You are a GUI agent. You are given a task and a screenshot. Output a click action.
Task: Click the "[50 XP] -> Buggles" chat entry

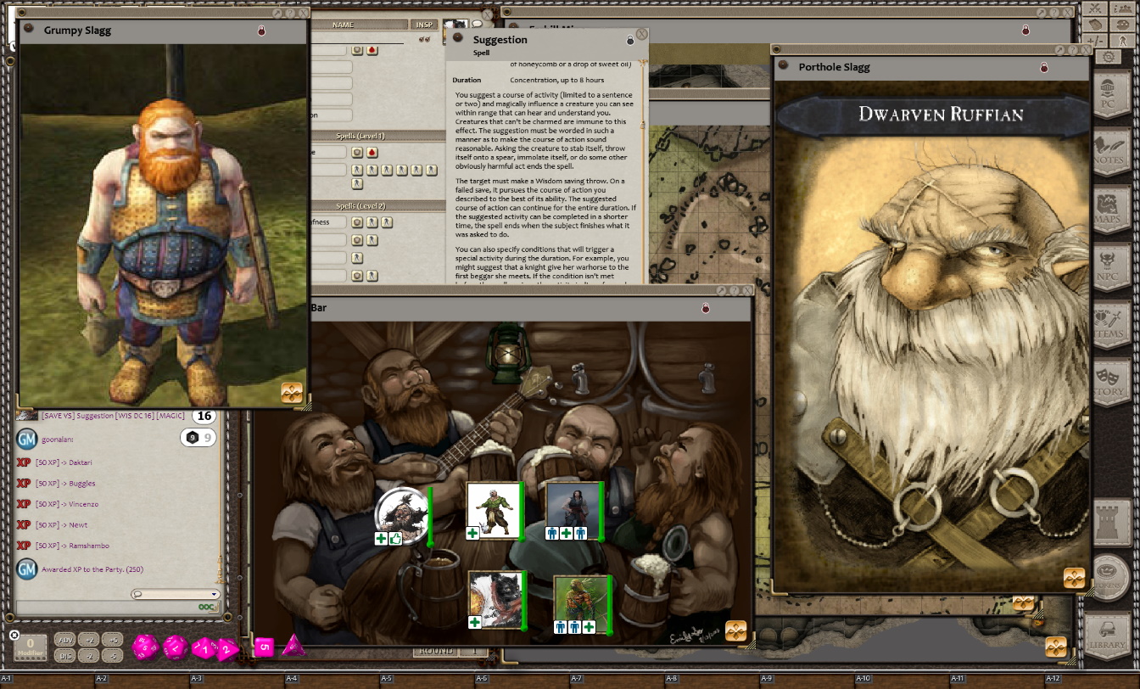pos(65,484)
